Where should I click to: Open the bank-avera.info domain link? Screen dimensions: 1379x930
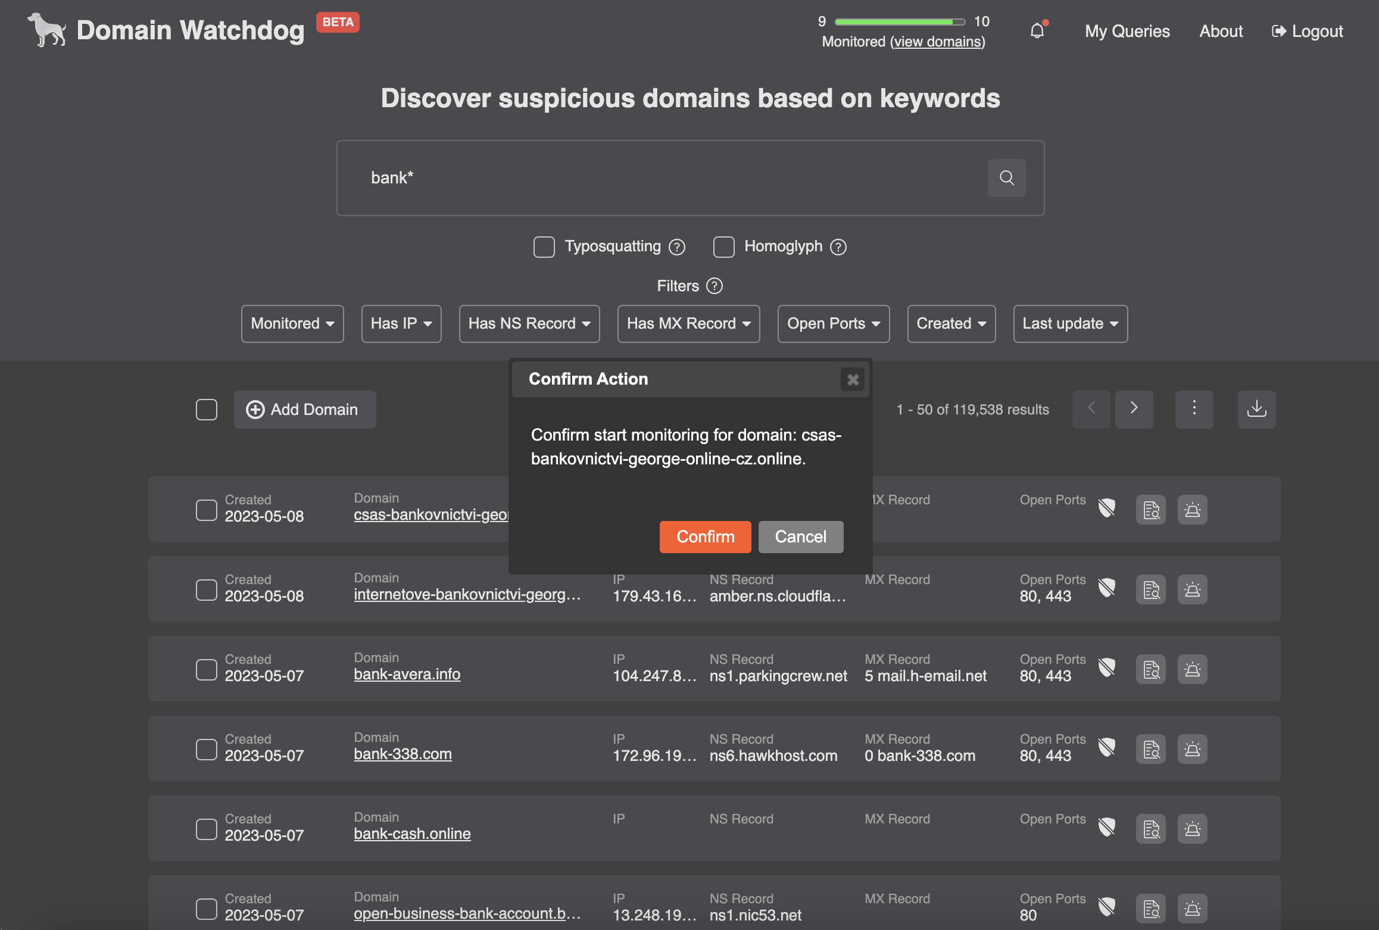(407, 675)
